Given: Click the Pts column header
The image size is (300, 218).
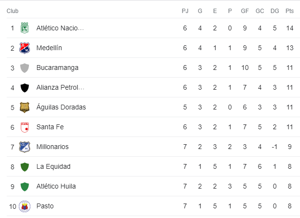Looking at the screenshot, I should click(x=289, y=11).
